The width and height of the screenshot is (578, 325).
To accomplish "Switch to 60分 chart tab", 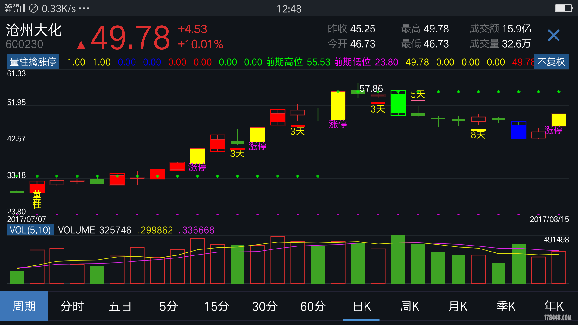I will [313, 306].
